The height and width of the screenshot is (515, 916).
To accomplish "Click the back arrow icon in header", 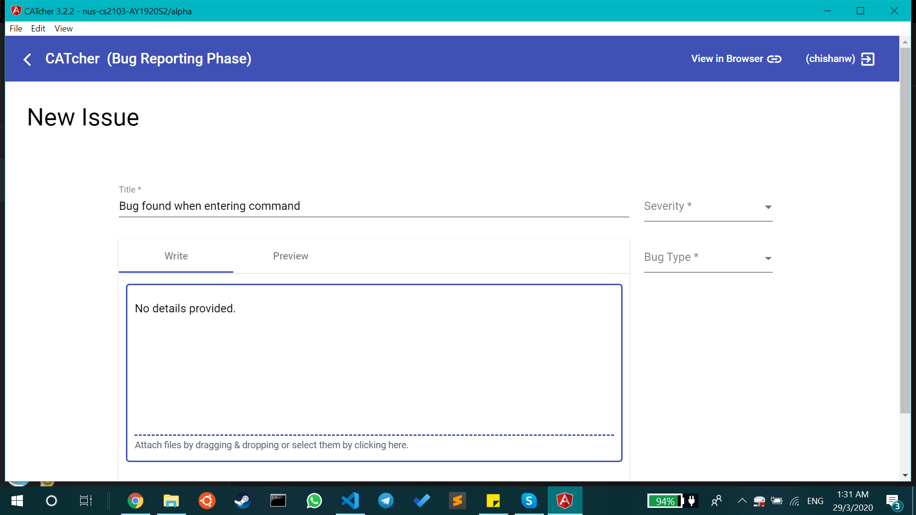I will (27, 59).
